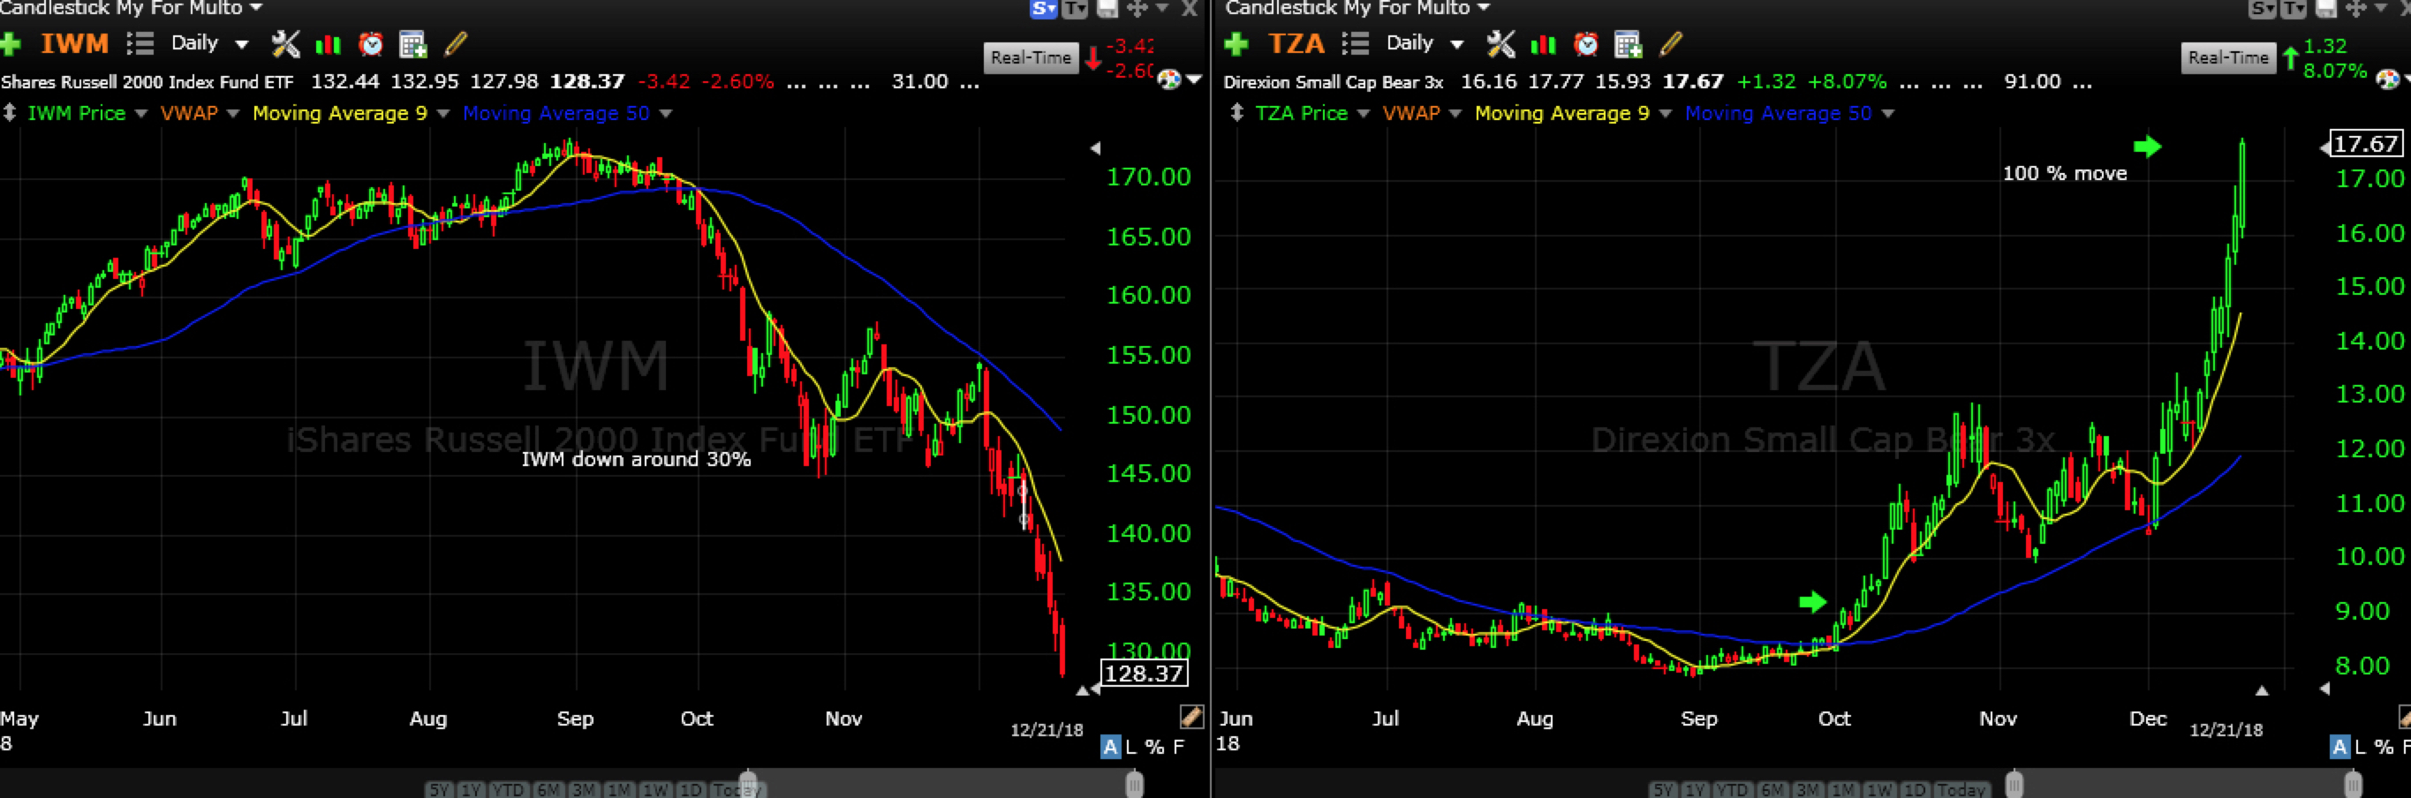Open chart settings wrench in TZA chart
Viewport: 2411px width, 798px height.
pyautogui.click(x=1500, y=44)
